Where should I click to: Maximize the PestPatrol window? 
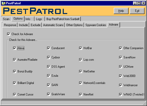point(139,3)
